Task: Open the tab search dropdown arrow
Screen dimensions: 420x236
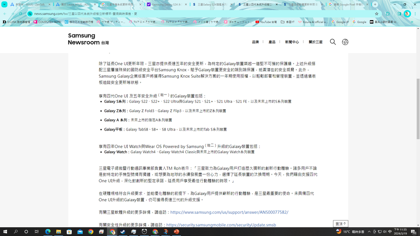Action: pyautogui.click(x=4, y=5)
